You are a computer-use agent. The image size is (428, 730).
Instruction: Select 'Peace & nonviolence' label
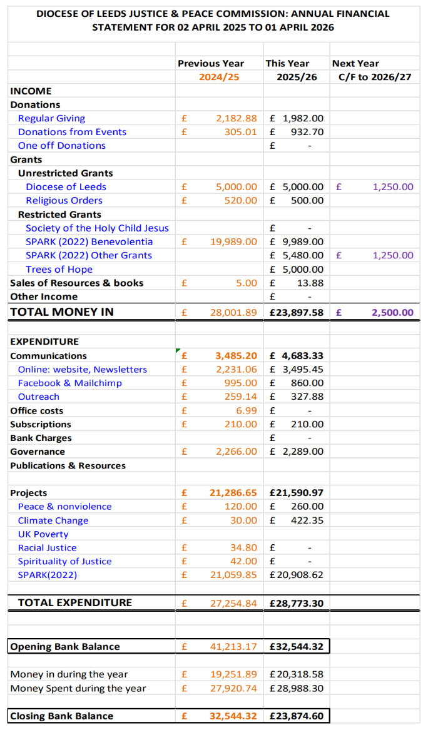click(64, 507)
